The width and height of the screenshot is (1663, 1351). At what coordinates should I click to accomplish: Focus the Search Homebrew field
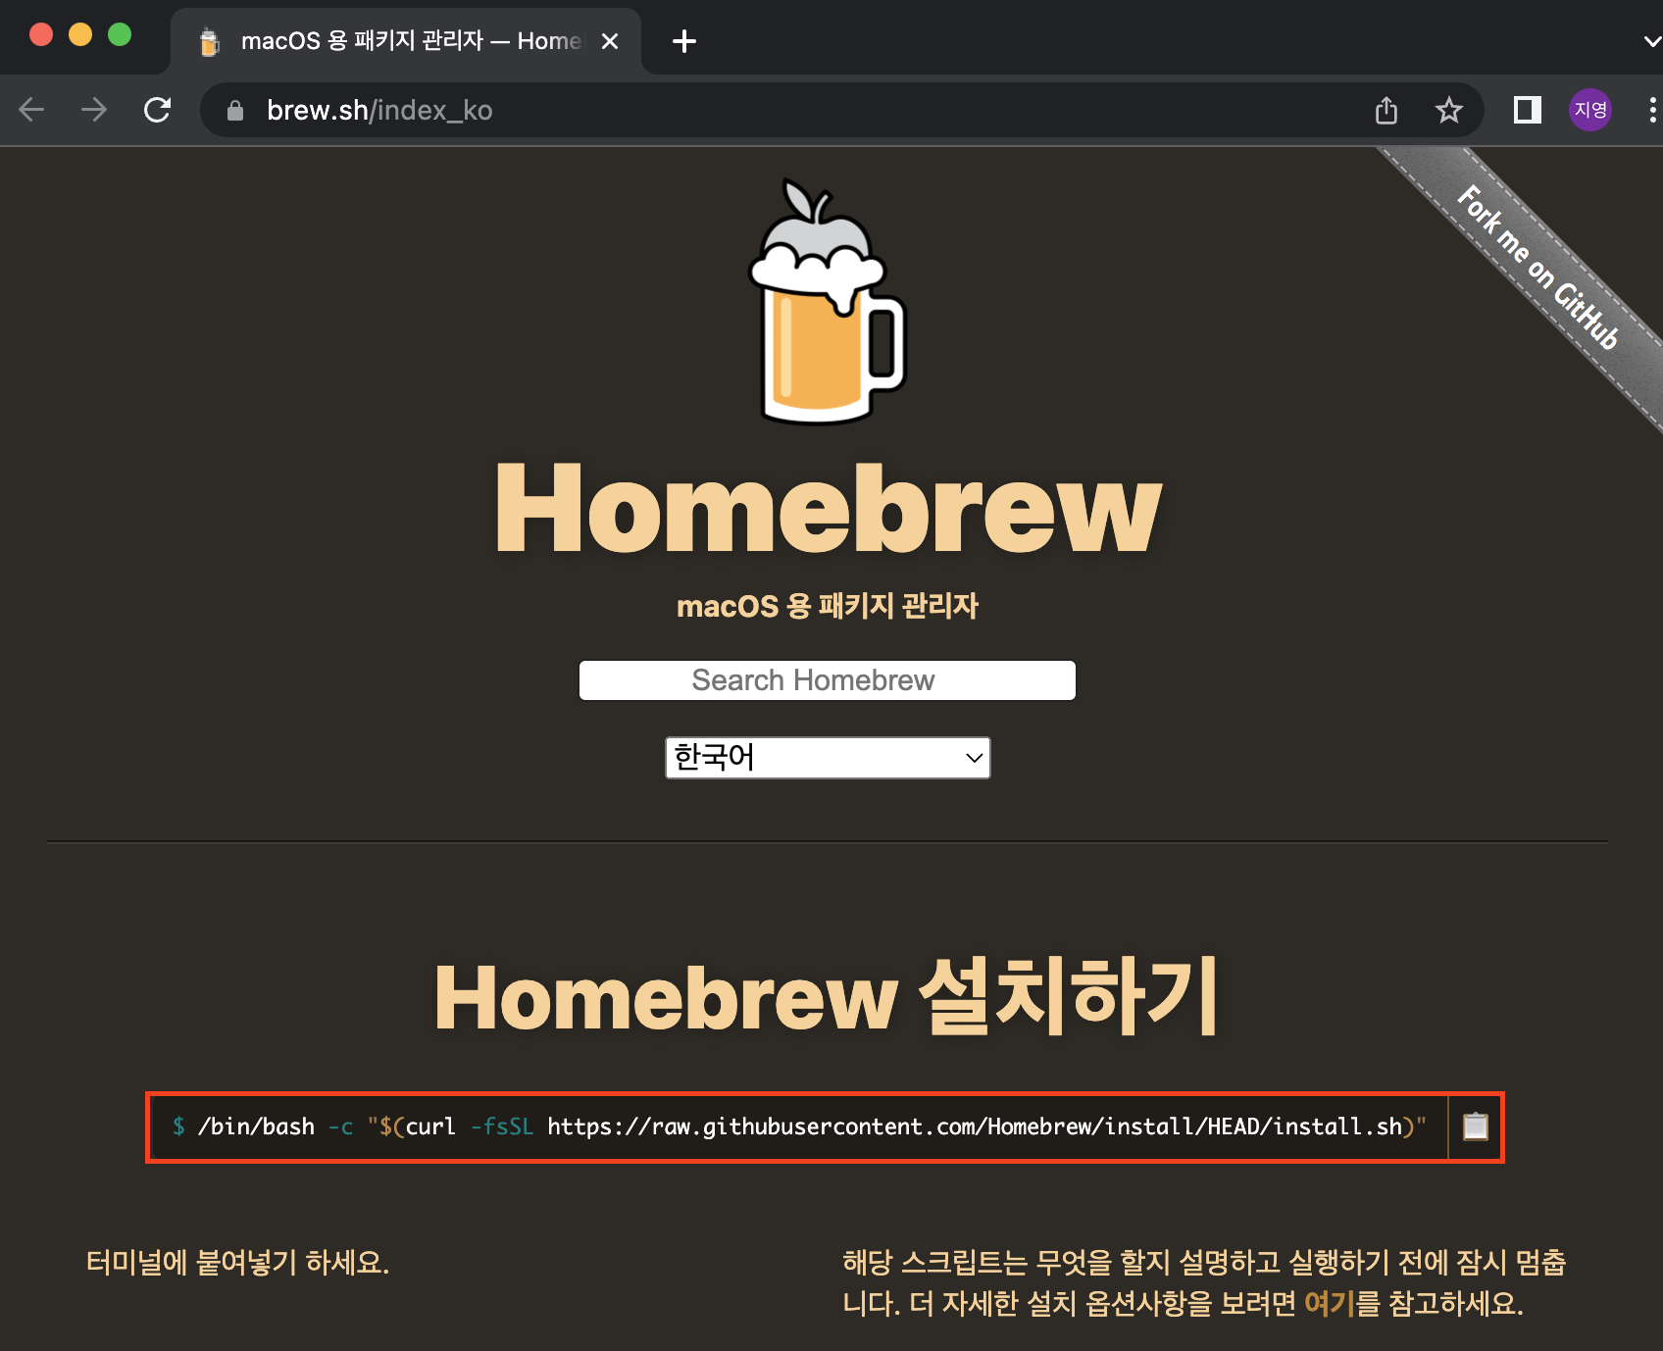pos(828,680)
